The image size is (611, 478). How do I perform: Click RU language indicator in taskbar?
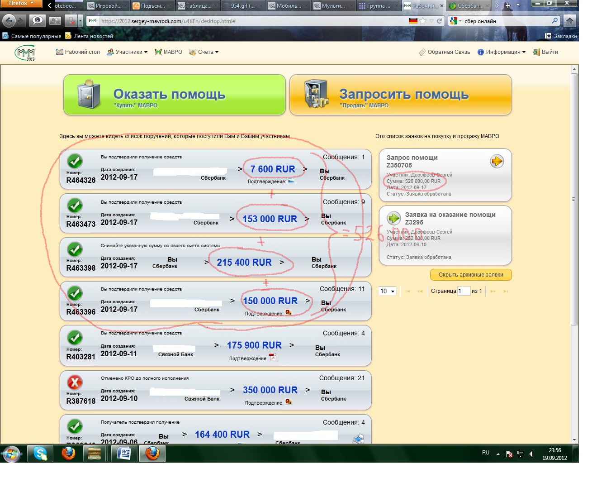pos(486,453)
